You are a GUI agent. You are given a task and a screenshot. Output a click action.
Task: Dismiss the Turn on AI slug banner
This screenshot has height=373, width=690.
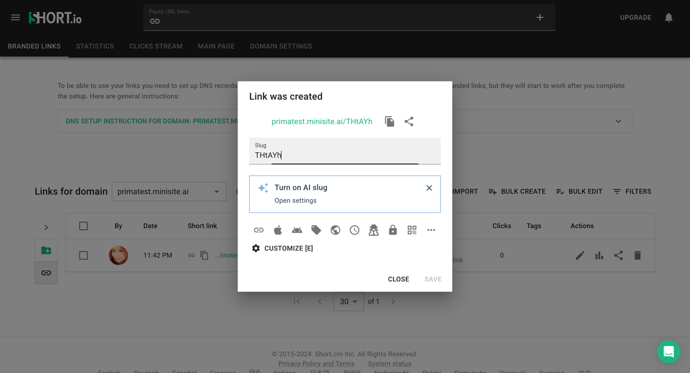(x=429, y=188)
